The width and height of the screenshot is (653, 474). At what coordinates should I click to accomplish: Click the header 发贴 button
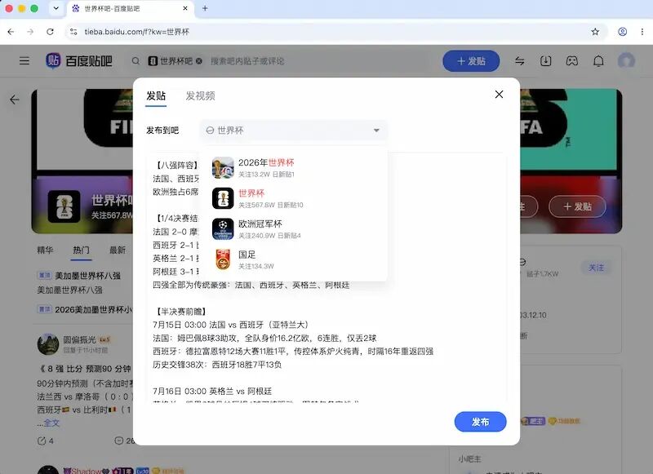471,61
